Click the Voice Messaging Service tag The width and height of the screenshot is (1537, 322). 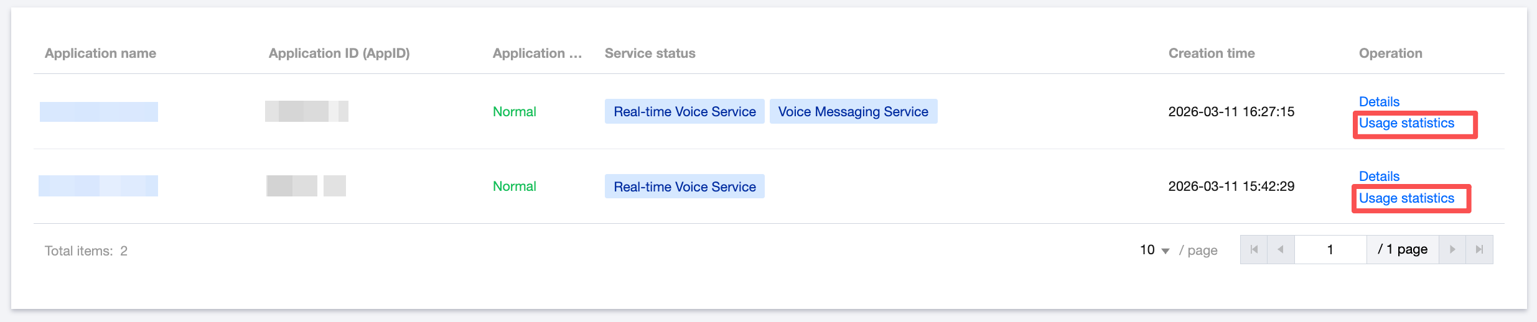[x=853, y=112]
